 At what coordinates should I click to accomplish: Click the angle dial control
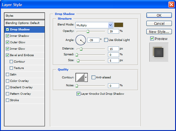point(81,40)
